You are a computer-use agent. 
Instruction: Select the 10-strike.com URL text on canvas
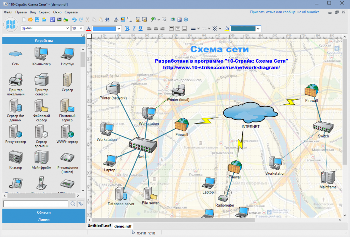tap(221, 67)
